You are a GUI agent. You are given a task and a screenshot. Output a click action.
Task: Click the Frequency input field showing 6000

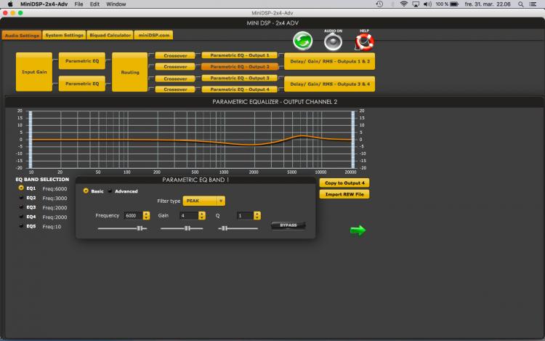pyautogui.click(x=133, y=215)
